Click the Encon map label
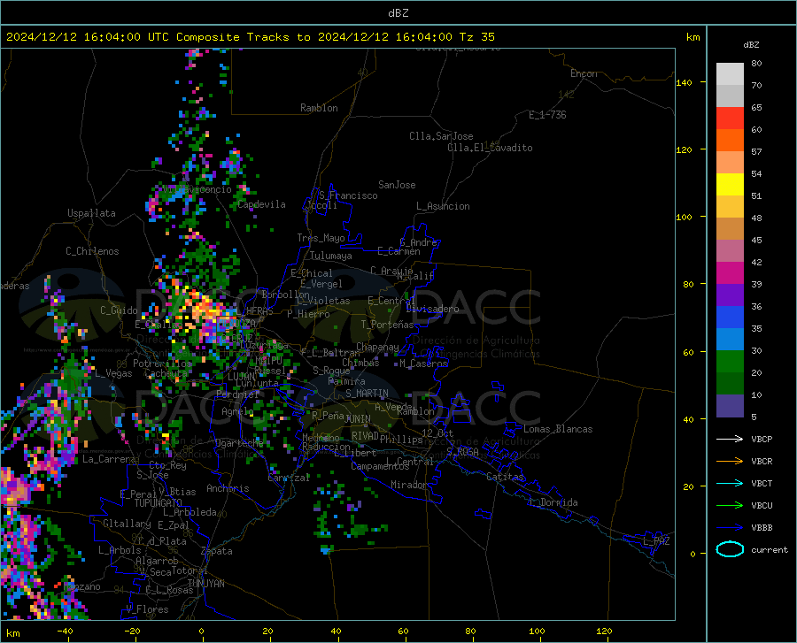The width and height of the screenshot is (797, 643). pyautogui.click(x=584, y=73)
